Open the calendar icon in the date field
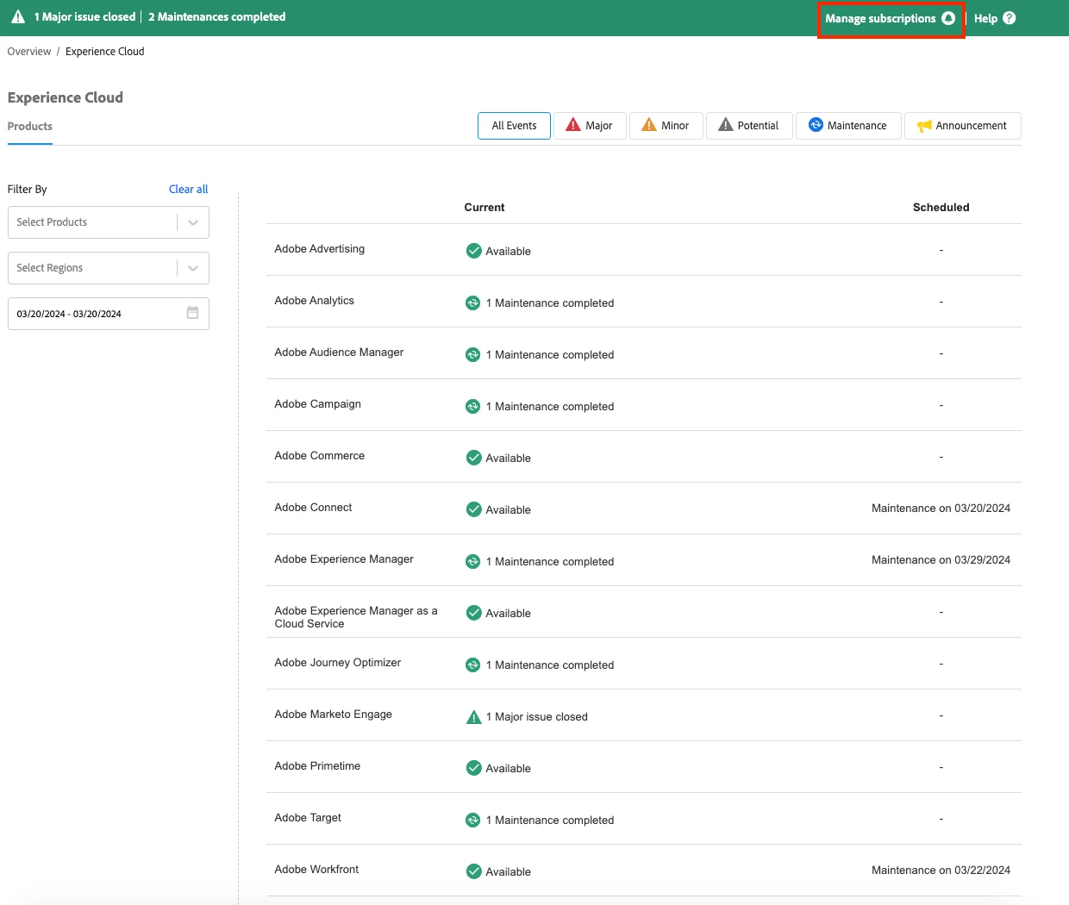This screenshot has width=1069, height=905. (192, 313)
